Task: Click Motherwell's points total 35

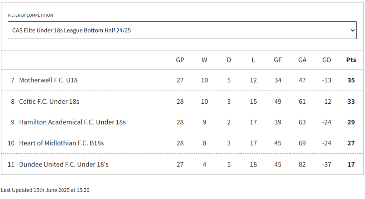Action: [x=351, y=80]
